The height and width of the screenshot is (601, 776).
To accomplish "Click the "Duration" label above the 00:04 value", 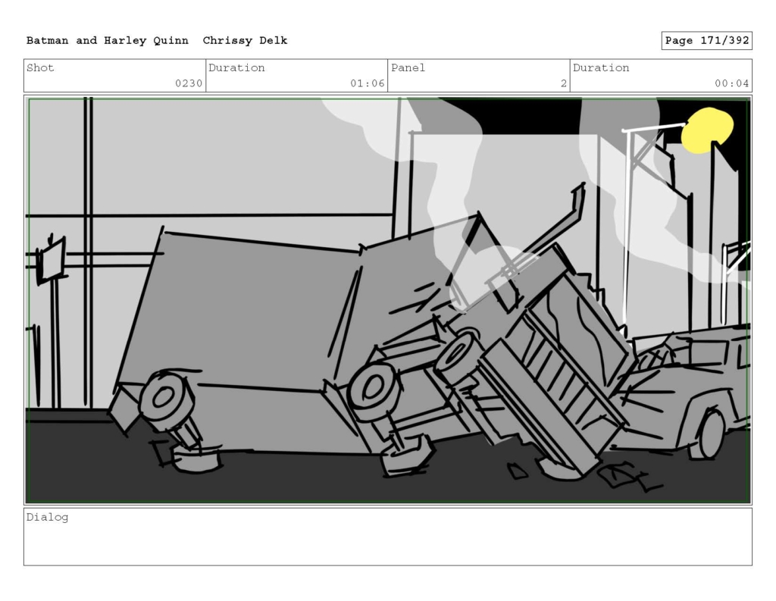I will [x=601, y=67].
